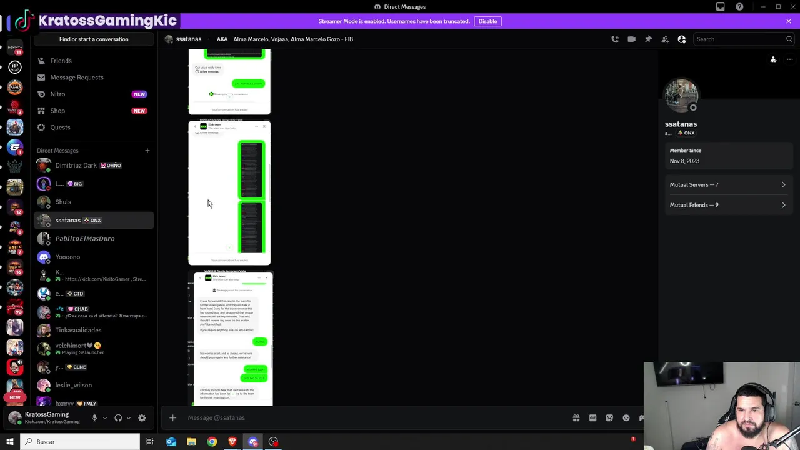Open the Nitro page
The height and width of the screenshot is (450, 800).
click(94, 94)
